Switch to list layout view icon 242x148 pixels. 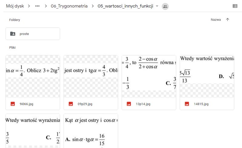[x=235, y=6]
